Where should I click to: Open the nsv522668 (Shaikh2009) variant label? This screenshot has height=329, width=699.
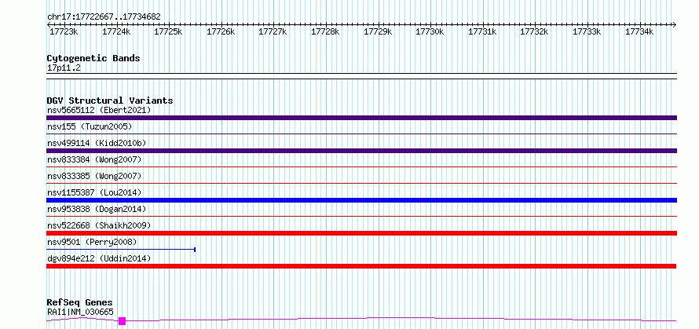tap(99, 225)
